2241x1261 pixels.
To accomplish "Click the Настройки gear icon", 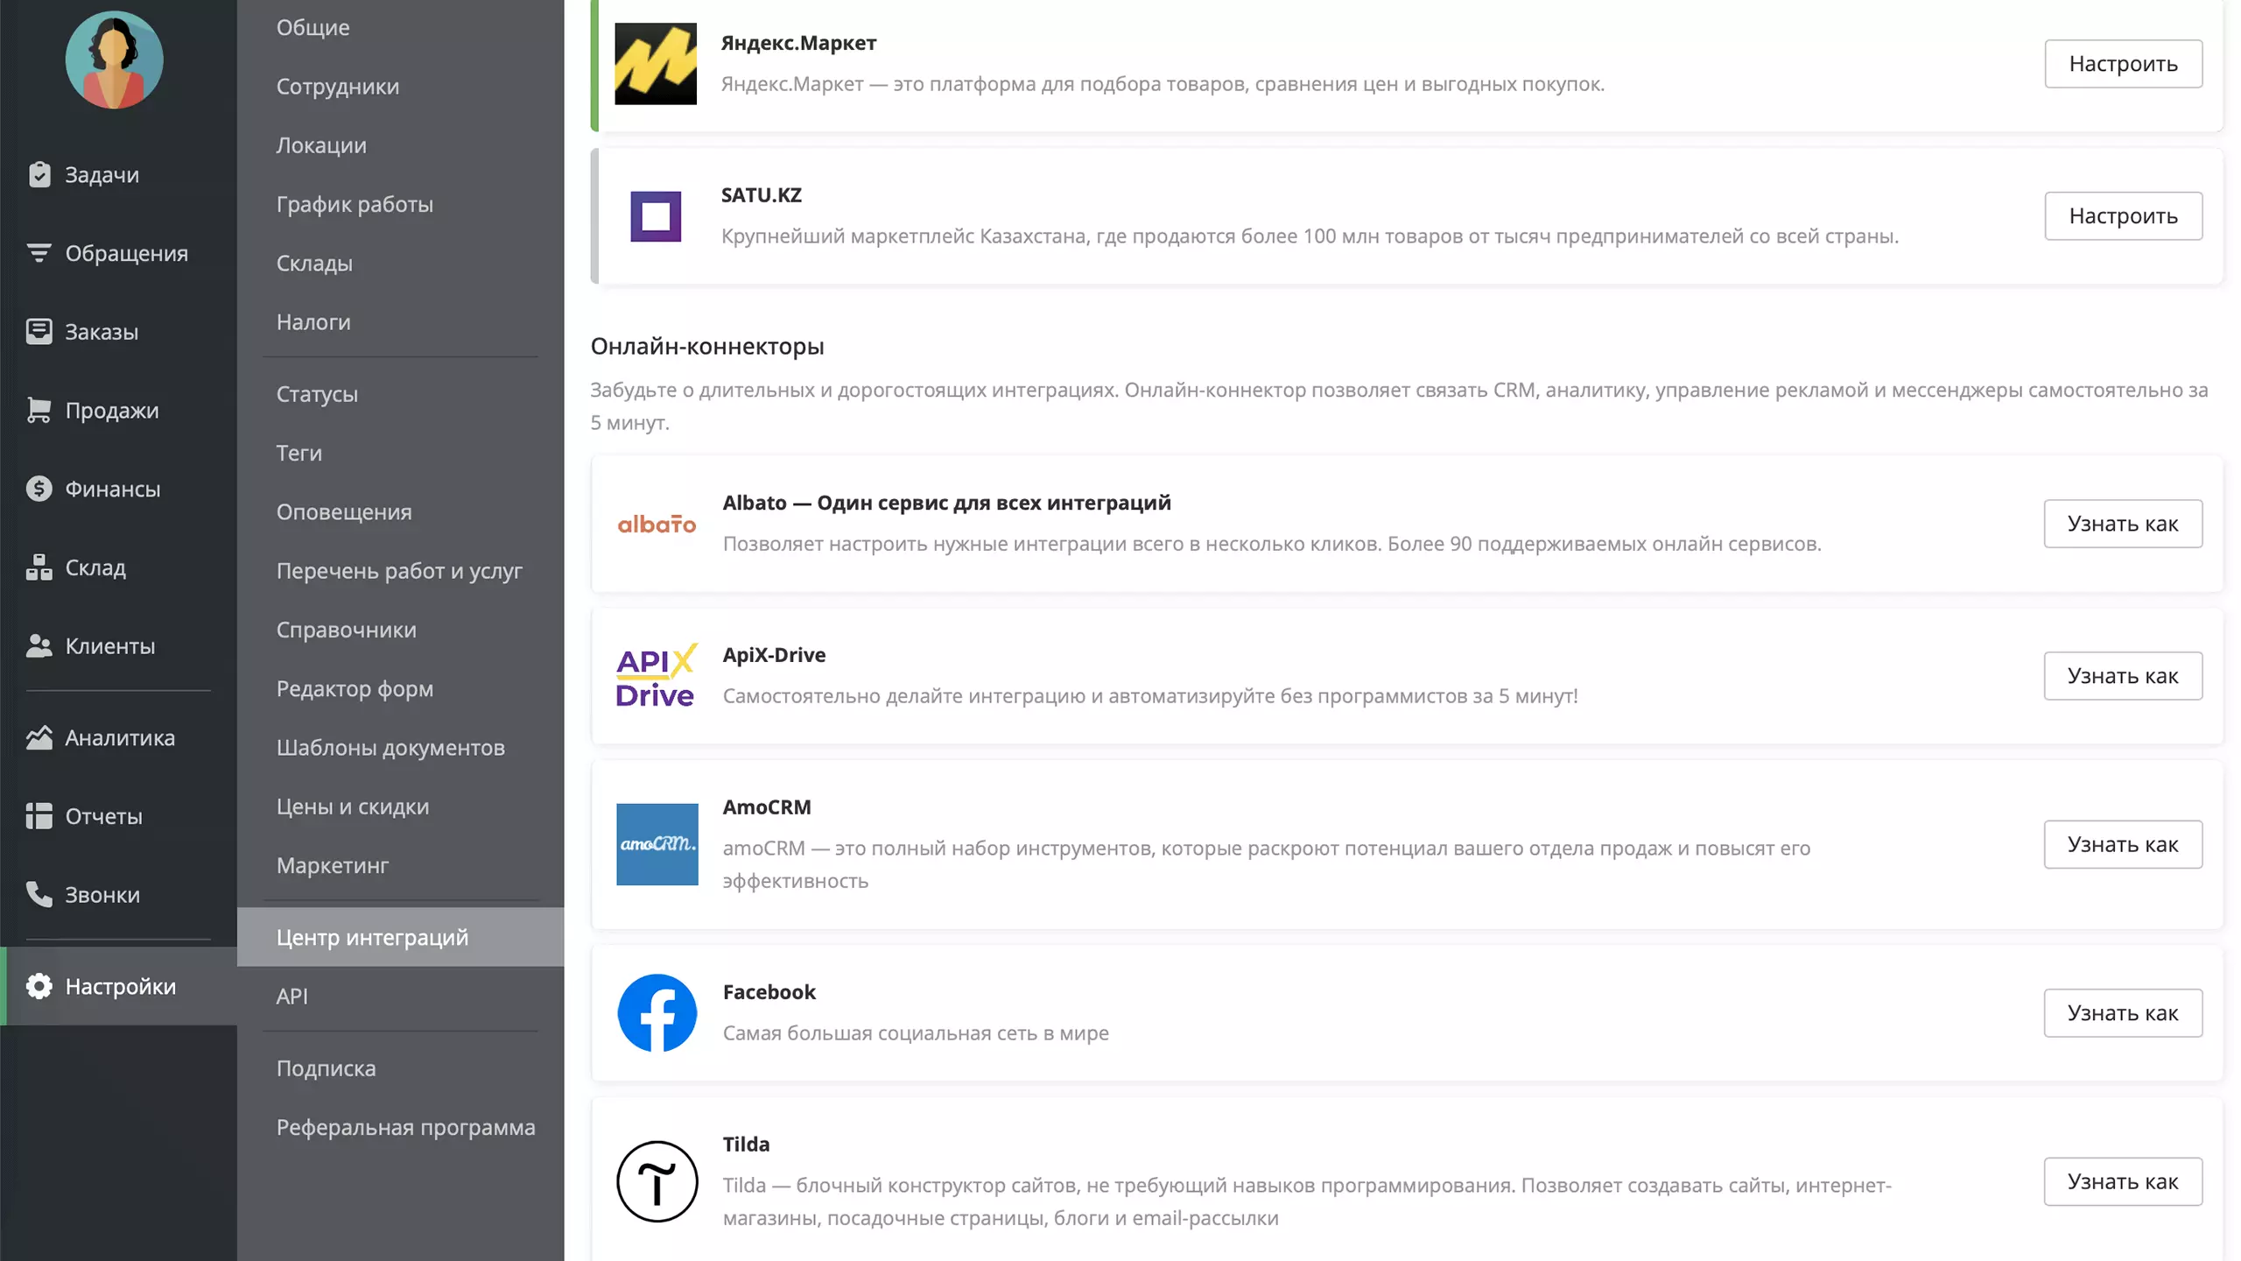I will [x=39, y=986].
